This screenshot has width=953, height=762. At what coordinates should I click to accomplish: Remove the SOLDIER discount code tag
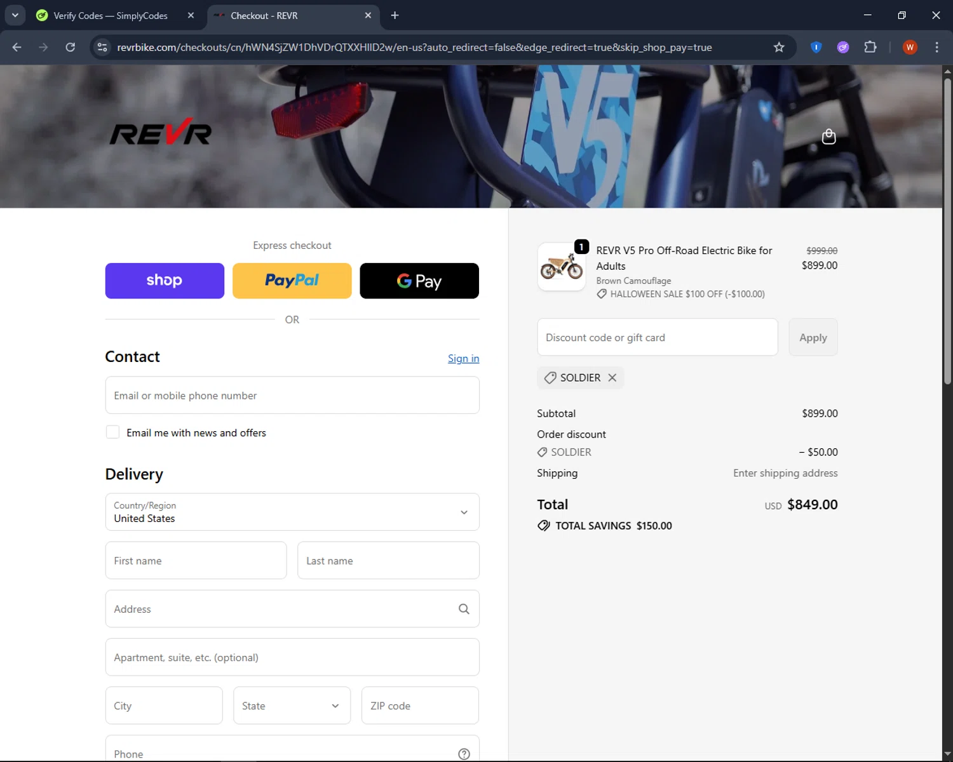click(612, 377)
